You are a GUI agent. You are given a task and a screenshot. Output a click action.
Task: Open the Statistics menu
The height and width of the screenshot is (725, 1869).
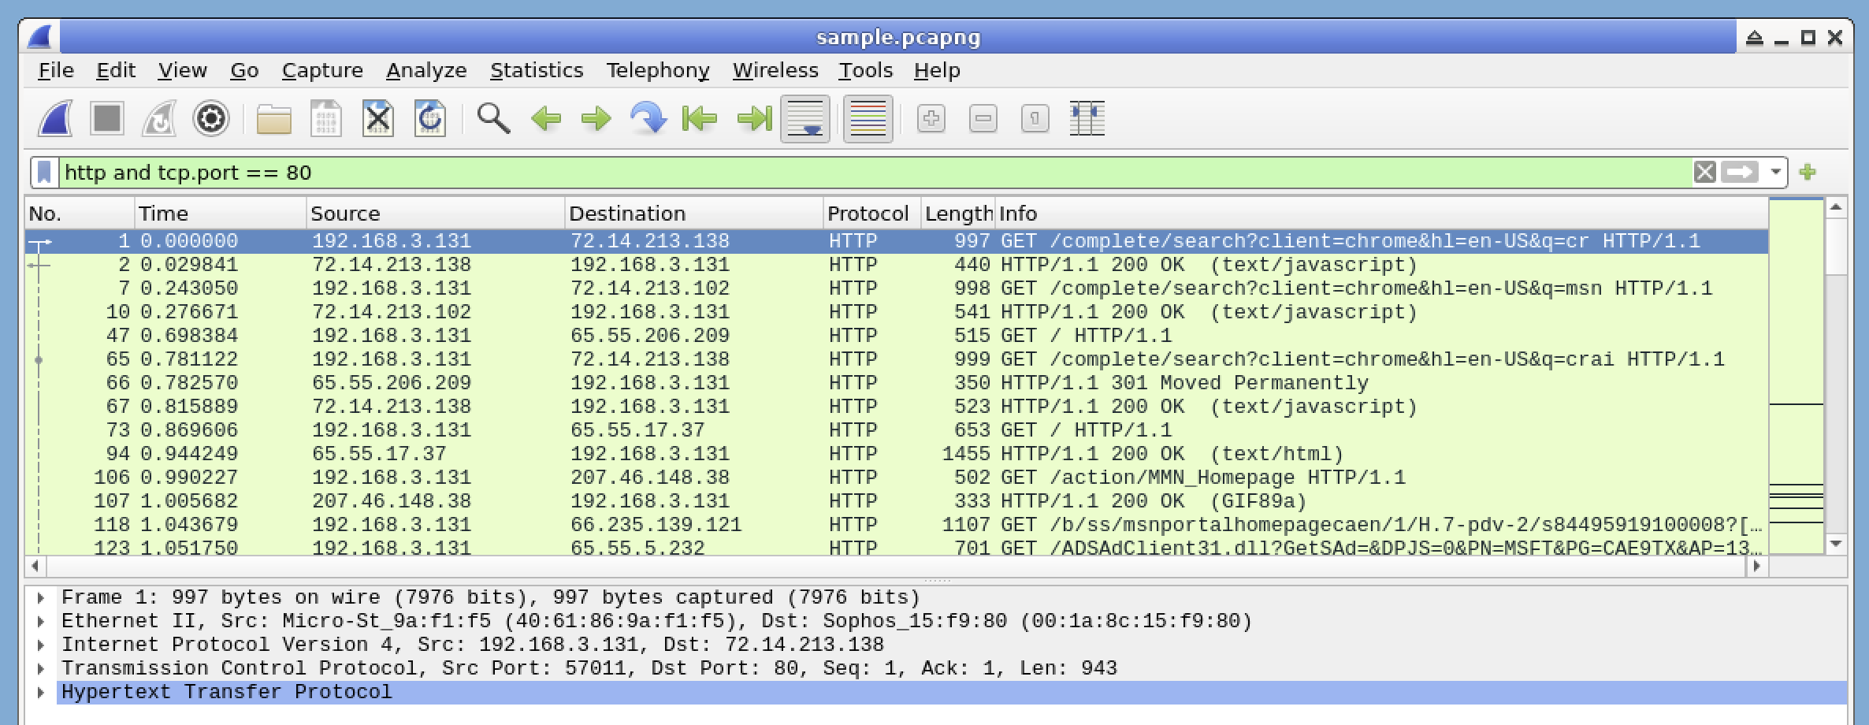537,70
